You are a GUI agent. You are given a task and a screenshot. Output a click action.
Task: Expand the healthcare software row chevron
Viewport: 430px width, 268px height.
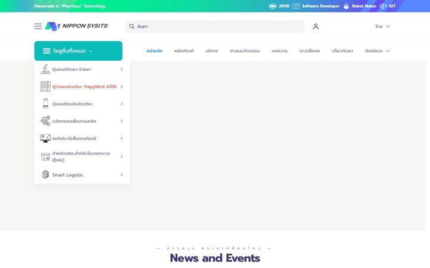pyautogui.click(x=121, y=138)
